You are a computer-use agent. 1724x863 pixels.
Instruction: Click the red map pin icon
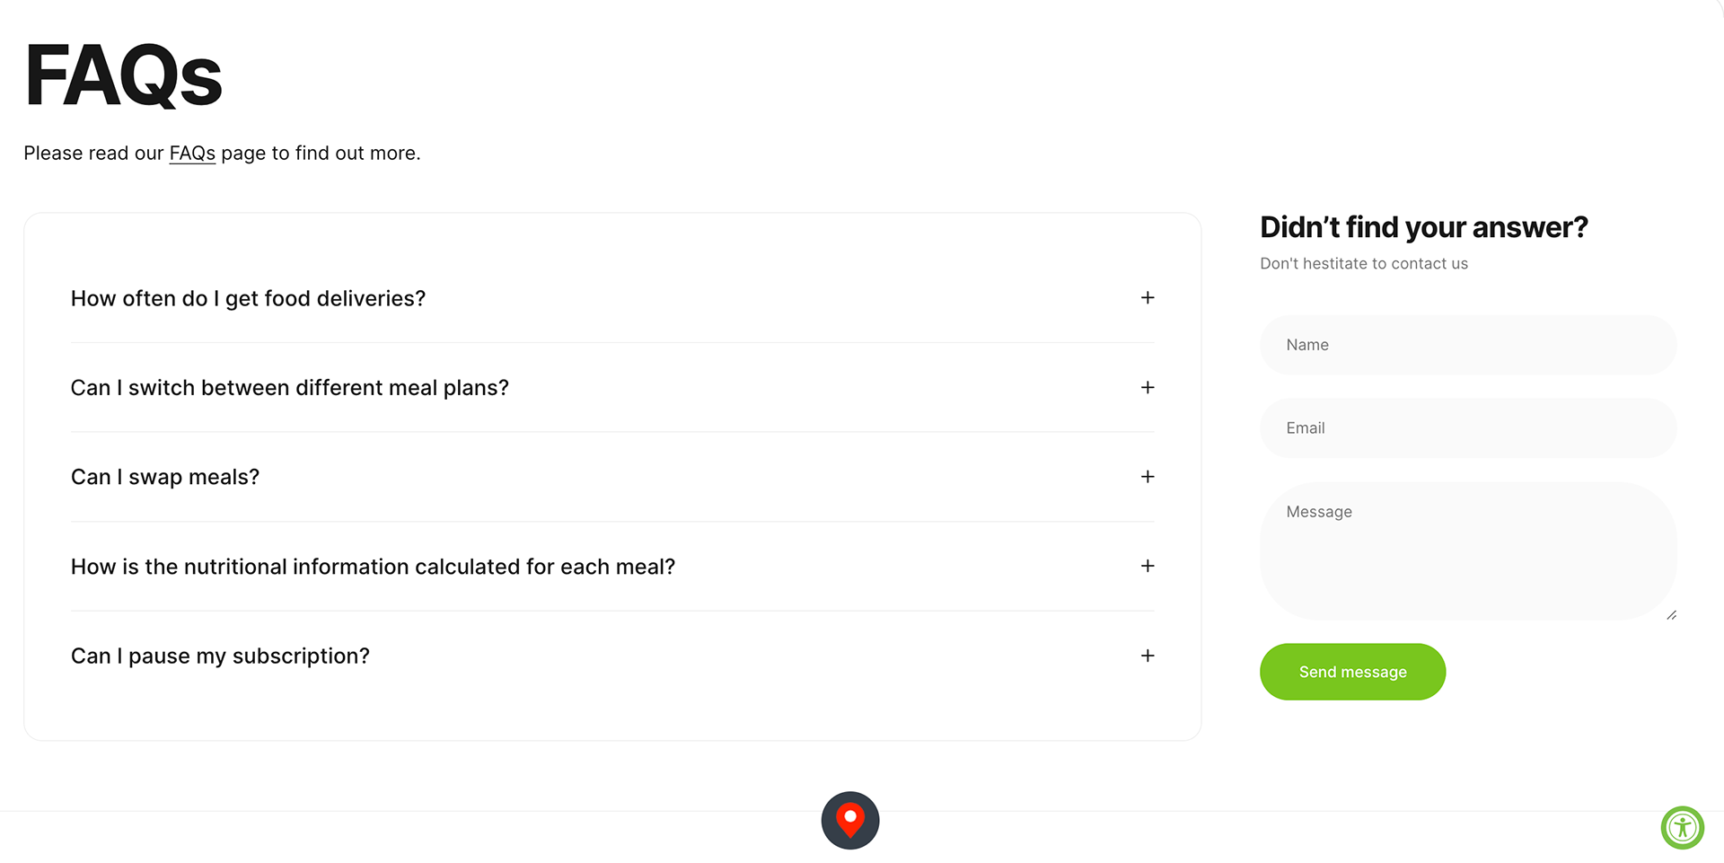[x=849, y=820]
